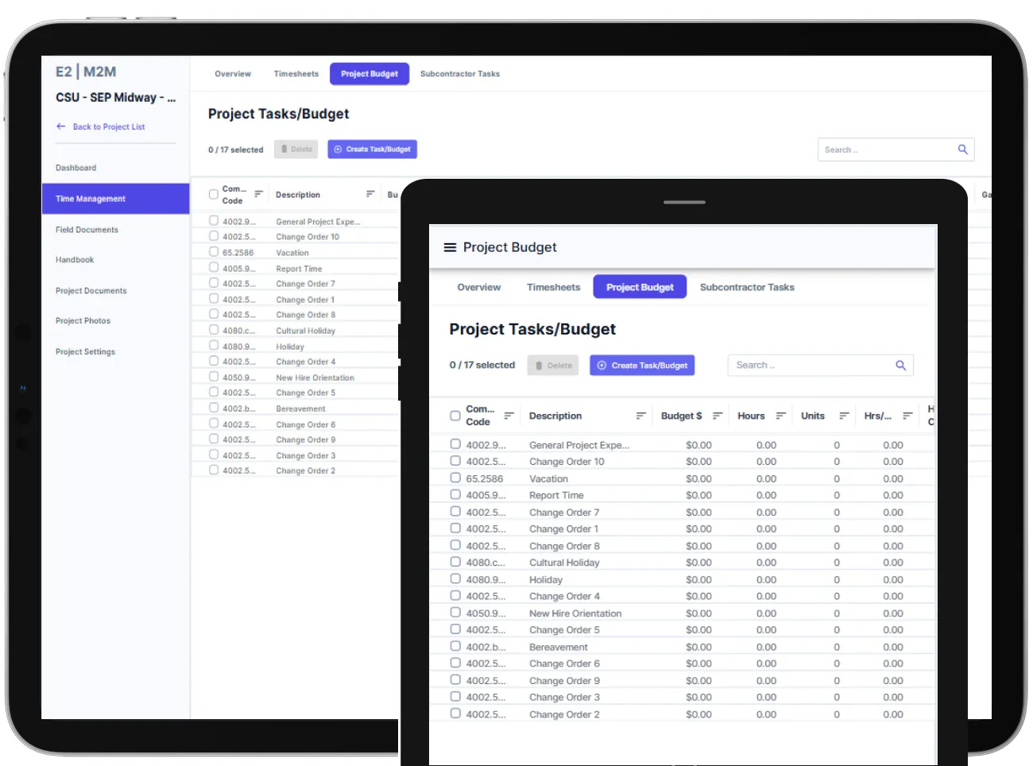Switch to Timesheets tab in the front panel
Image resolution: width=1033 pixels, height=766 pixels.
553,288
